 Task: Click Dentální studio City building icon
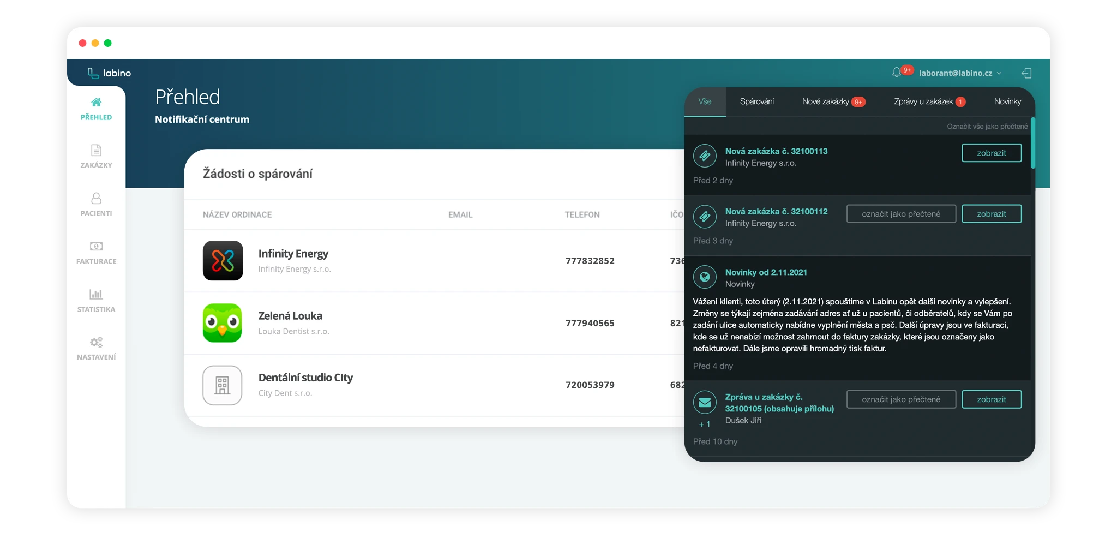[223, 385]
